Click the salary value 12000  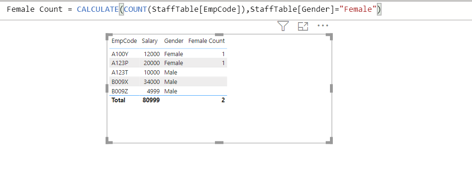pyautogui.click(x=152, y=54)
